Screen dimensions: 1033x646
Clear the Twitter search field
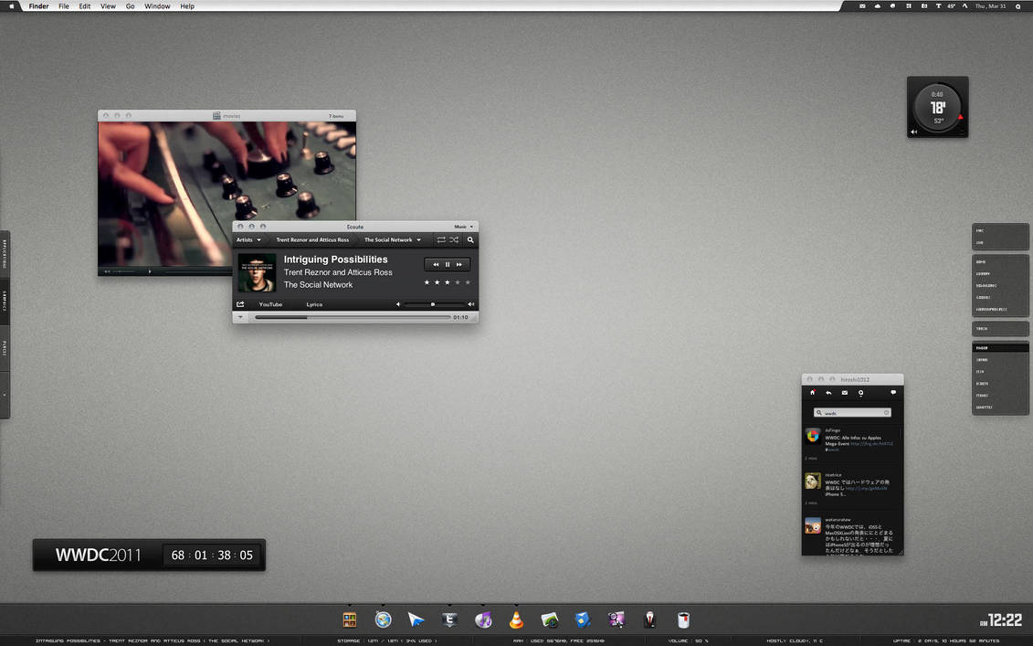pos(887,413)
